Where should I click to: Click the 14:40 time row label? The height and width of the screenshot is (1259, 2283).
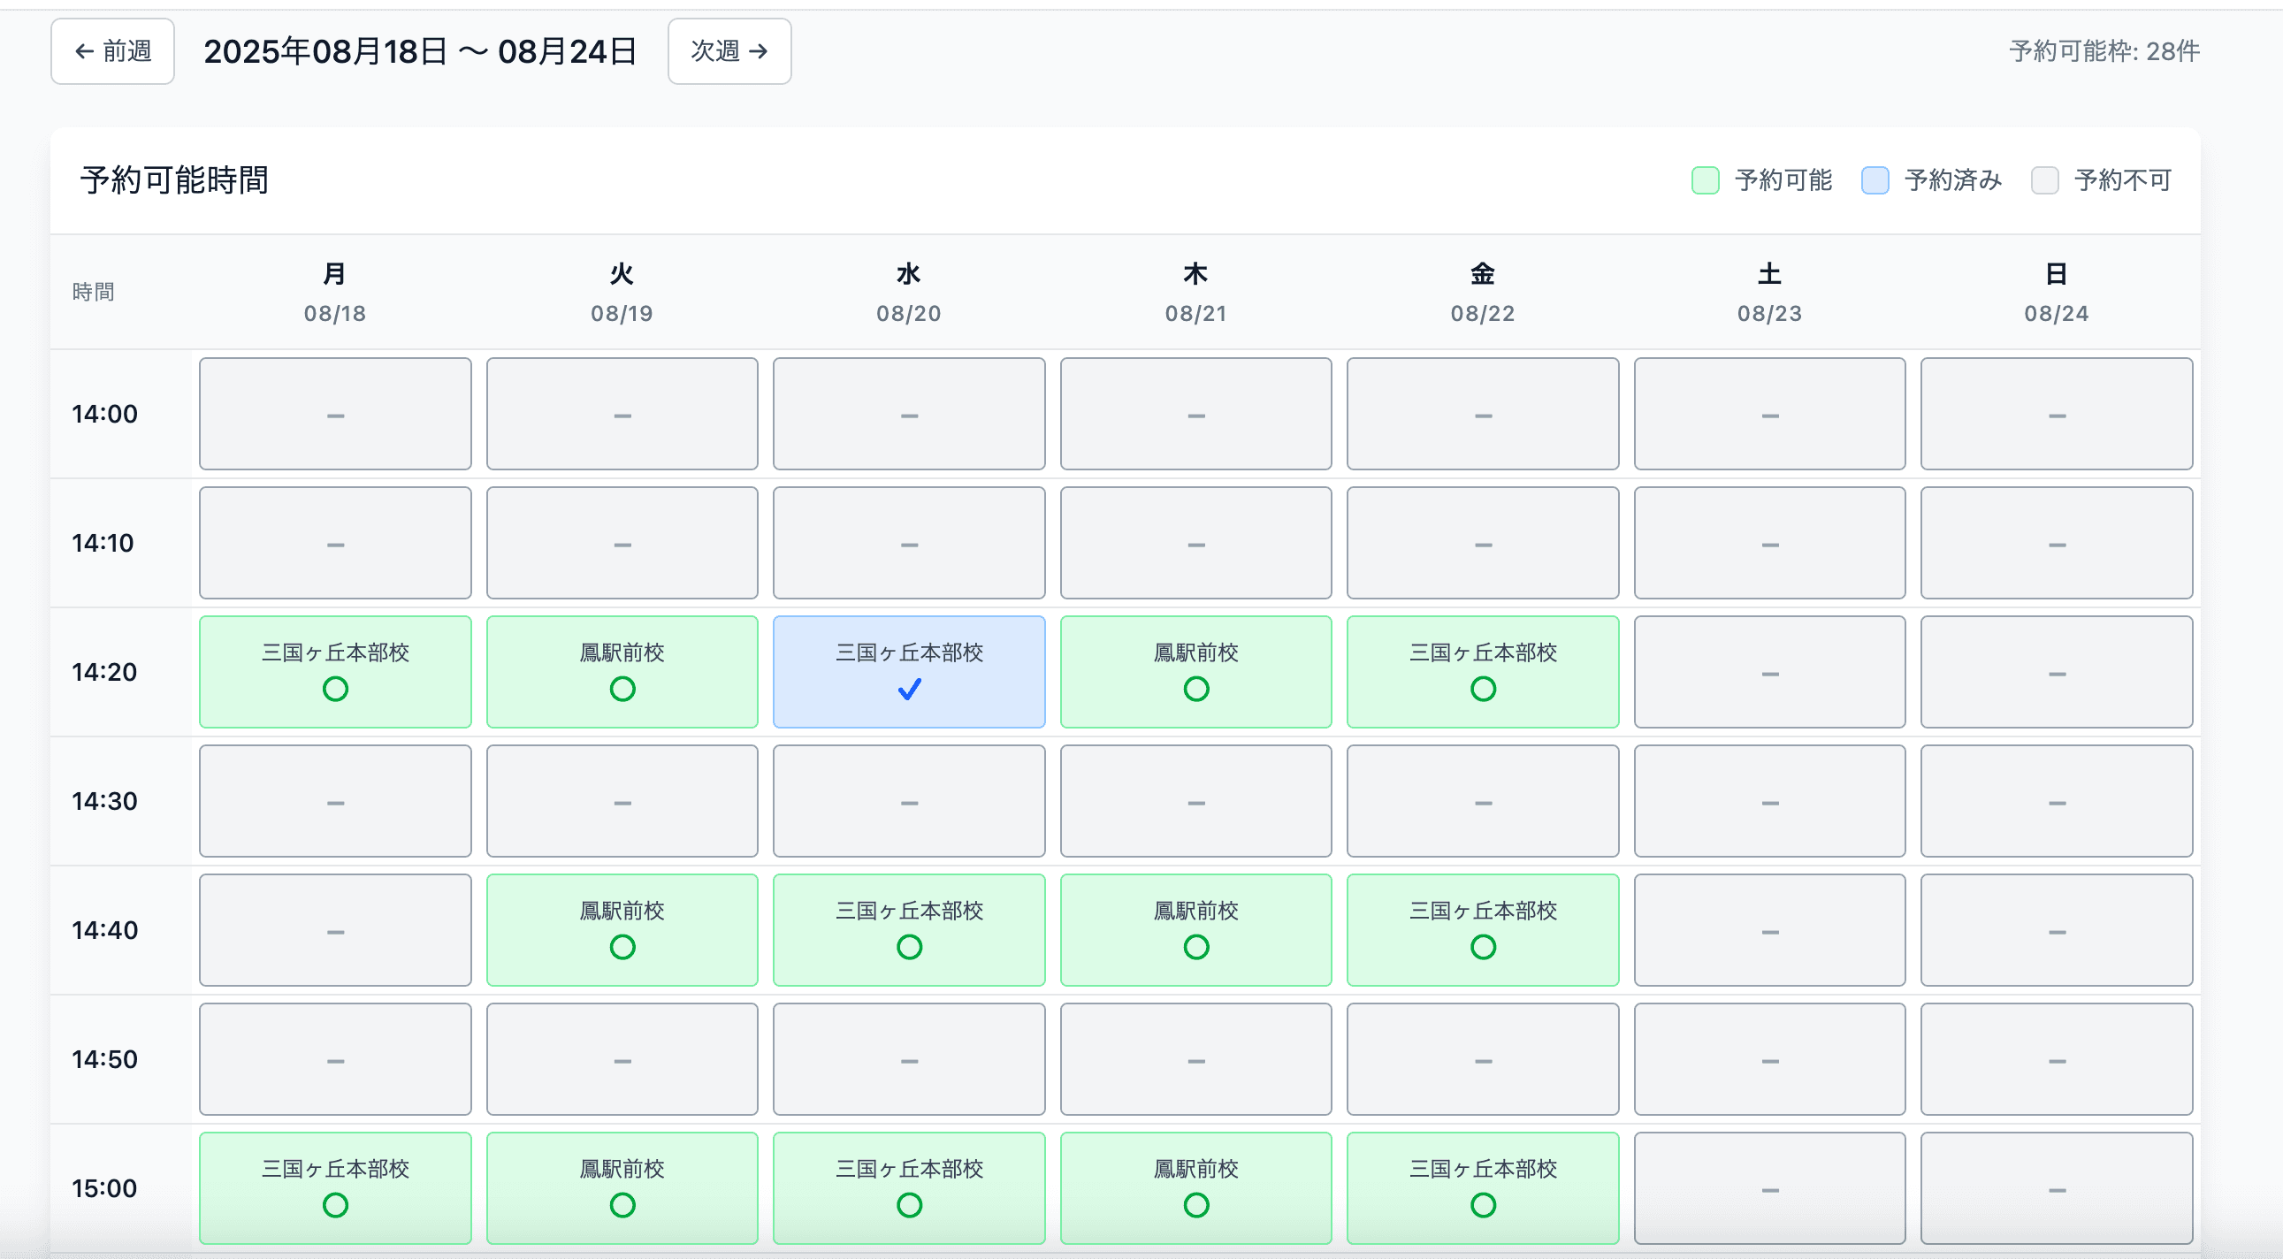(104, 930)
